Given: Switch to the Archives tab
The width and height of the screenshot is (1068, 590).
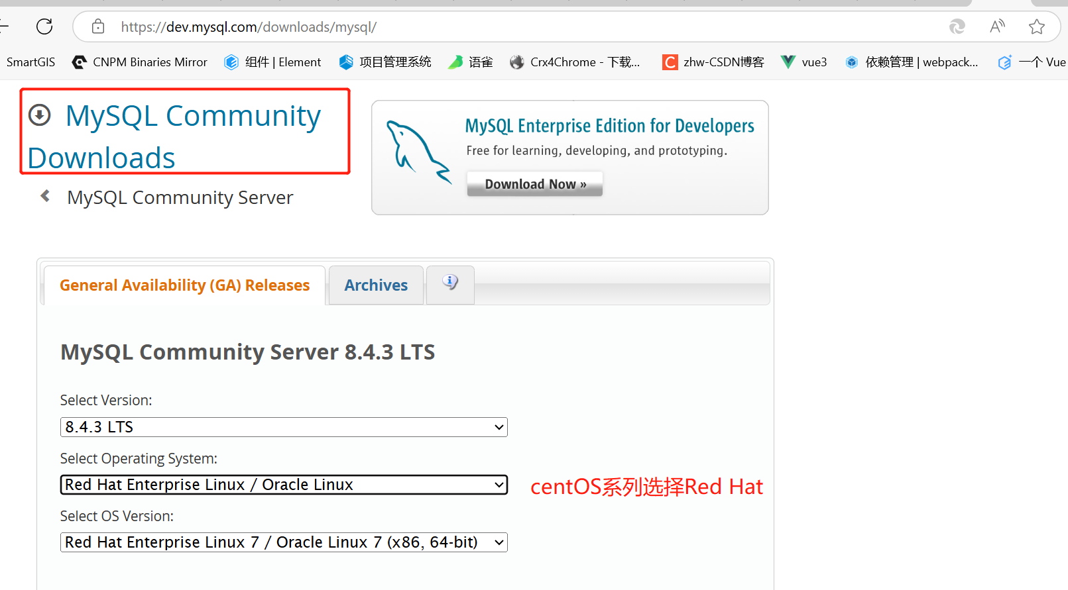Looking at the screenshot, I should click(376, 285).
